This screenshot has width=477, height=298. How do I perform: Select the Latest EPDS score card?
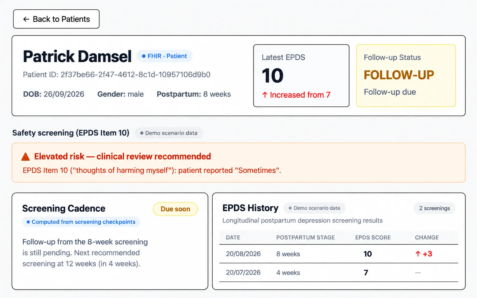(301, 76)
